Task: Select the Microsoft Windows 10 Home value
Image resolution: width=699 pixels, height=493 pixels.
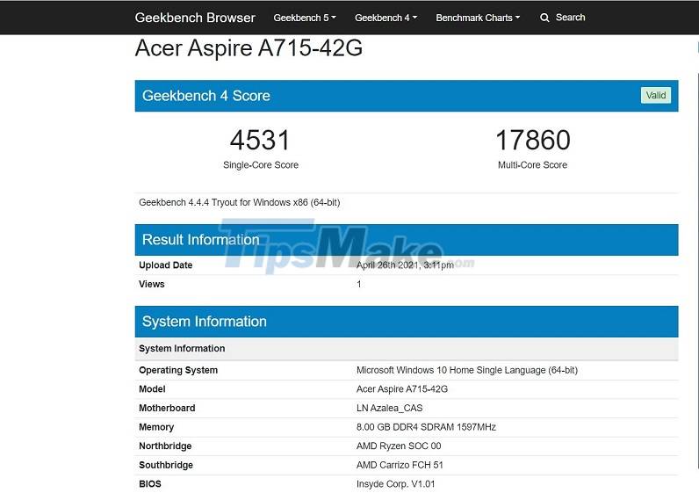Action: tap(467, 370)
